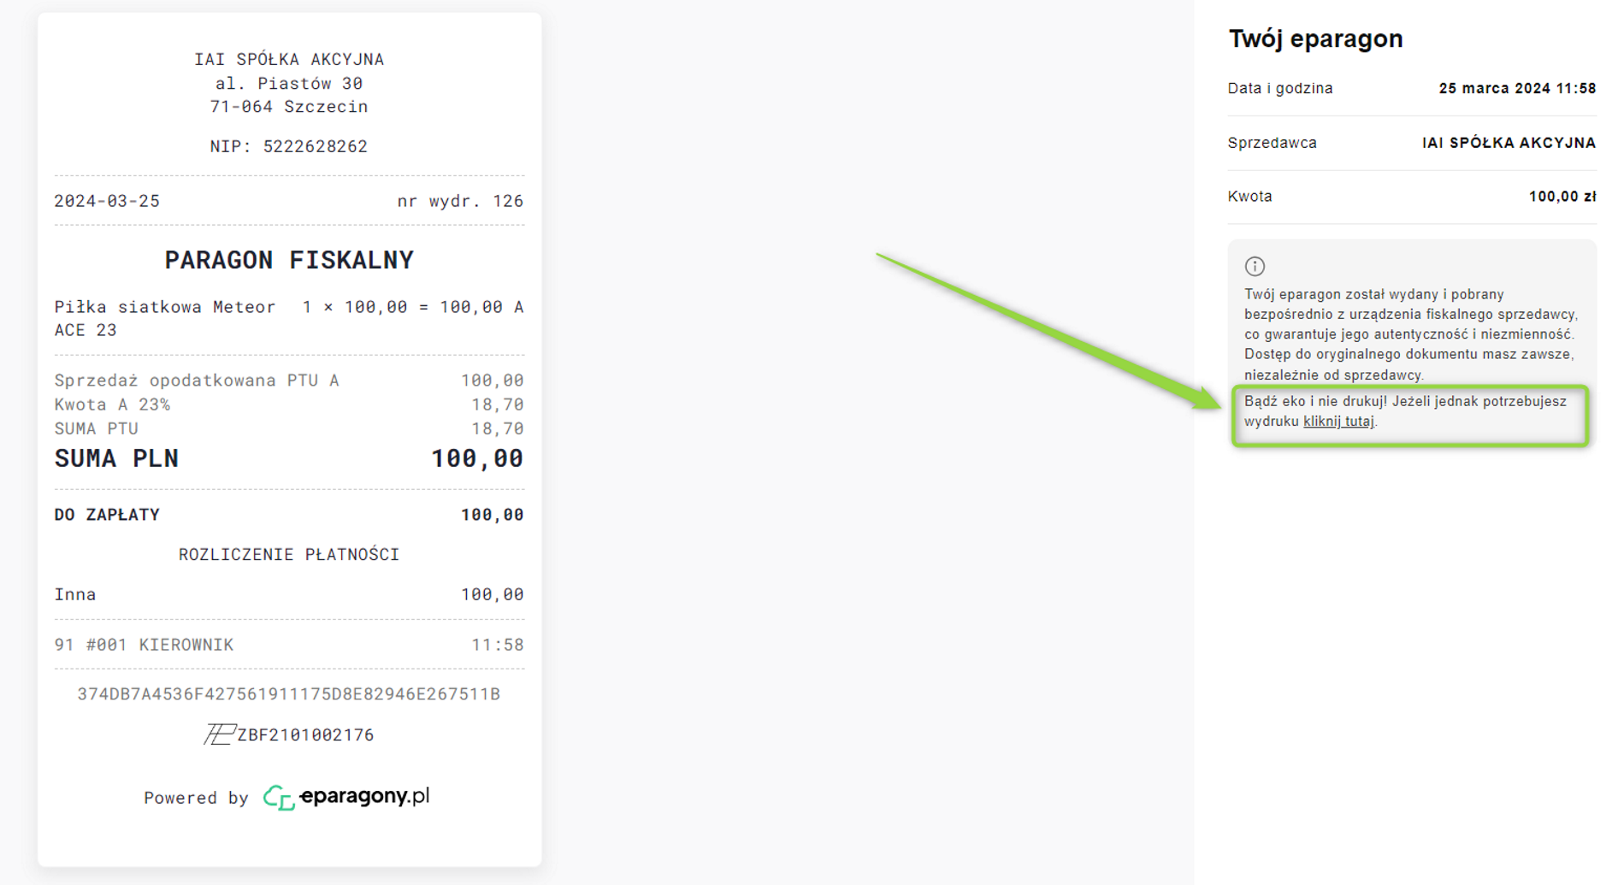Click the receipt hash code 374DB7A4...
The image size is (1624, 885).
(x=289, y=694)
